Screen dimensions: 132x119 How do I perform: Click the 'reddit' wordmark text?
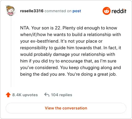pyautogui.click(x=119, y=11)
